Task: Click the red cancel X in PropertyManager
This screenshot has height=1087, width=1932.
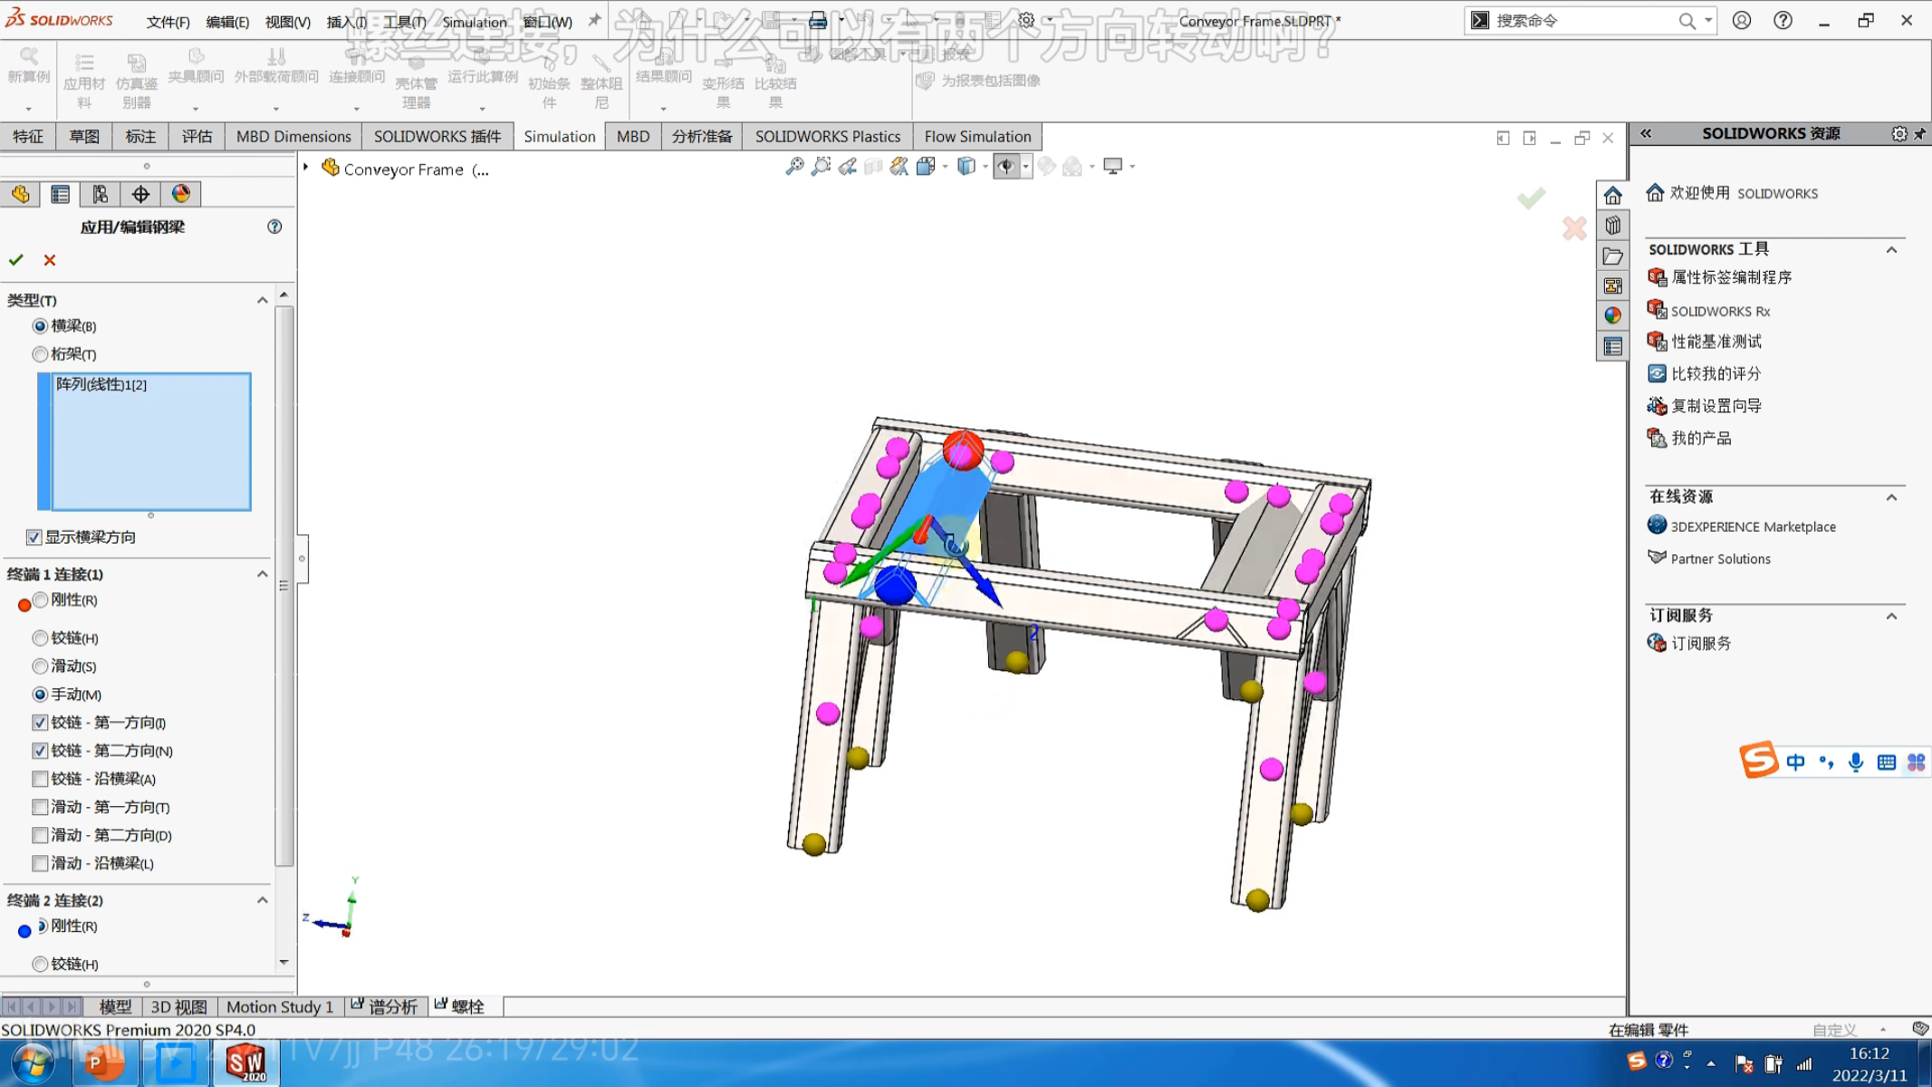Action: click(50, 260)
